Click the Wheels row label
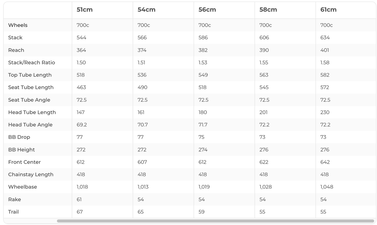The width and height of the screenshot is (377, 225). (18, 25)
